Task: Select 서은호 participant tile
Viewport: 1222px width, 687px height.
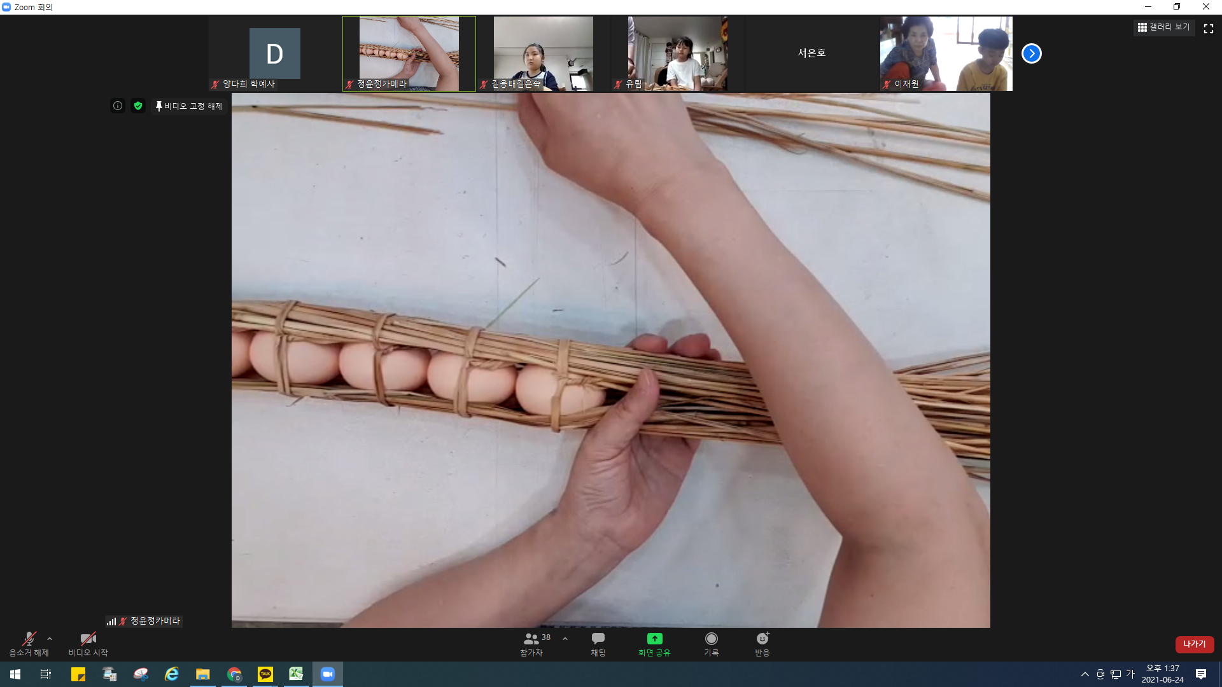Action: pos(811,53)
